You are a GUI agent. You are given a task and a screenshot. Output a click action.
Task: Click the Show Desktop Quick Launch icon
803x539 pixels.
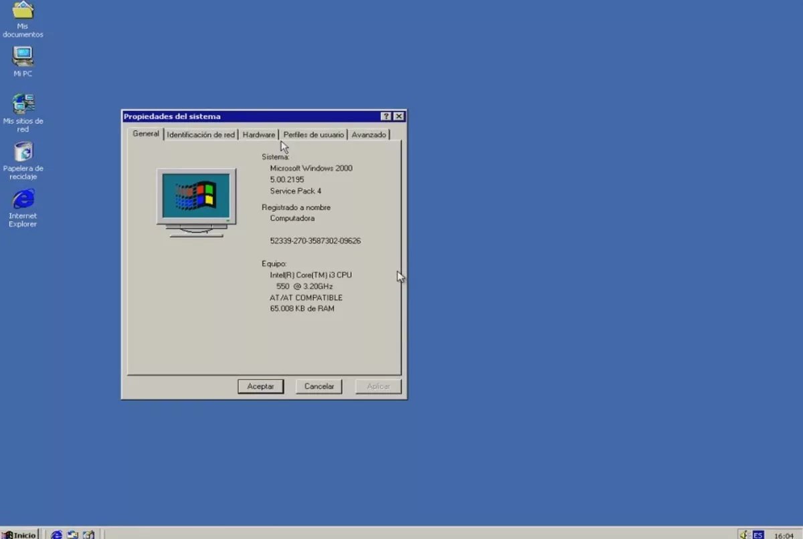(x=88, y=534)
